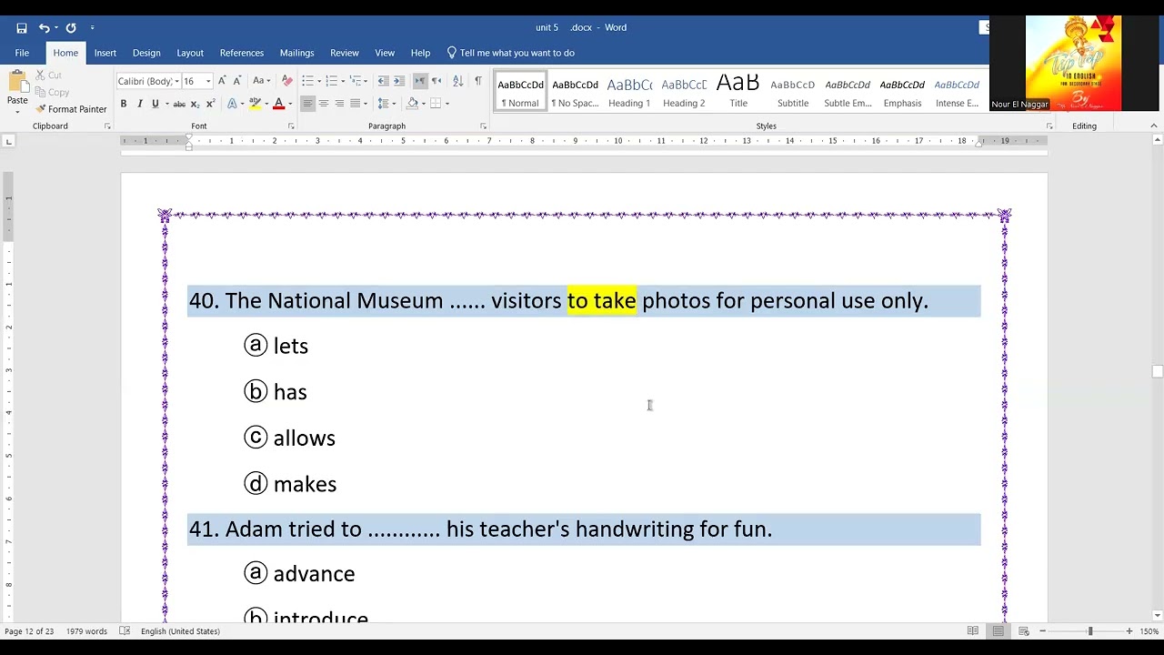1164x655 pixels.
Task: Open the Borders dropdown arrow
Action: [447, 104]
